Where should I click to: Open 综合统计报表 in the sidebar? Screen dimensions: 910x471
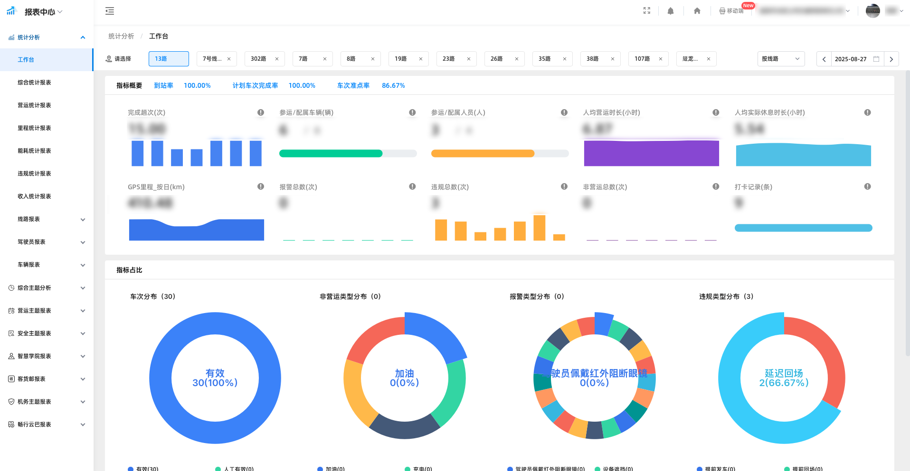click(x=34, y=83)
